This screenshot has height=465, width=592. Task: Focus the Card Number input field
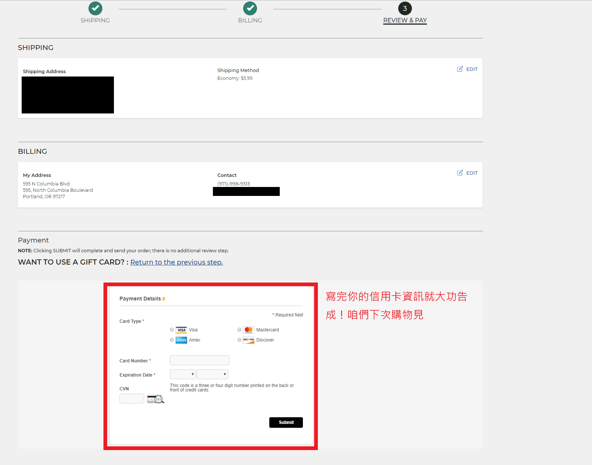[199, 361]
